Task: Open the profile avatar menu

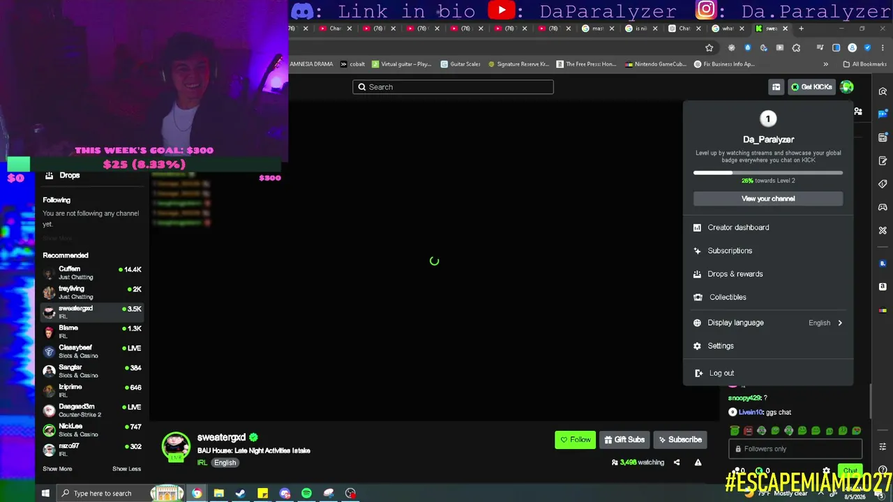Action: click(x=846, y=87)
